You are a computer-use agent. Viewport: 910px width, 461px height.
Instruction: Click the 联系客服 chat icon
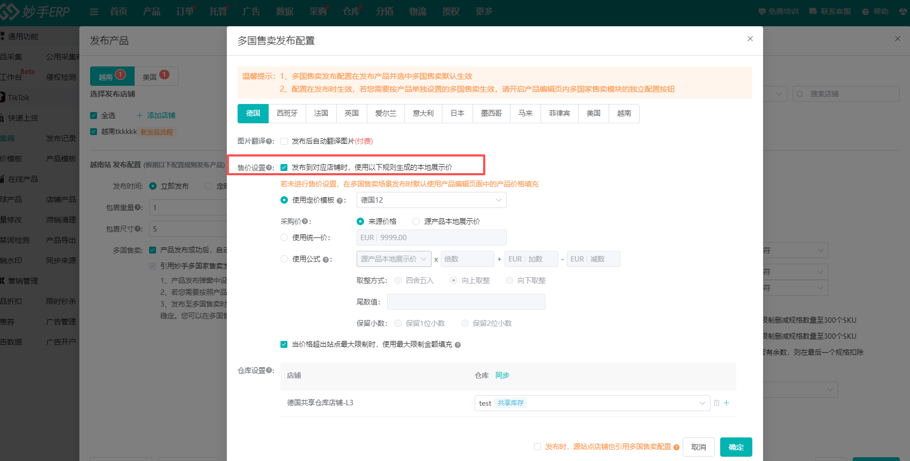813,11
